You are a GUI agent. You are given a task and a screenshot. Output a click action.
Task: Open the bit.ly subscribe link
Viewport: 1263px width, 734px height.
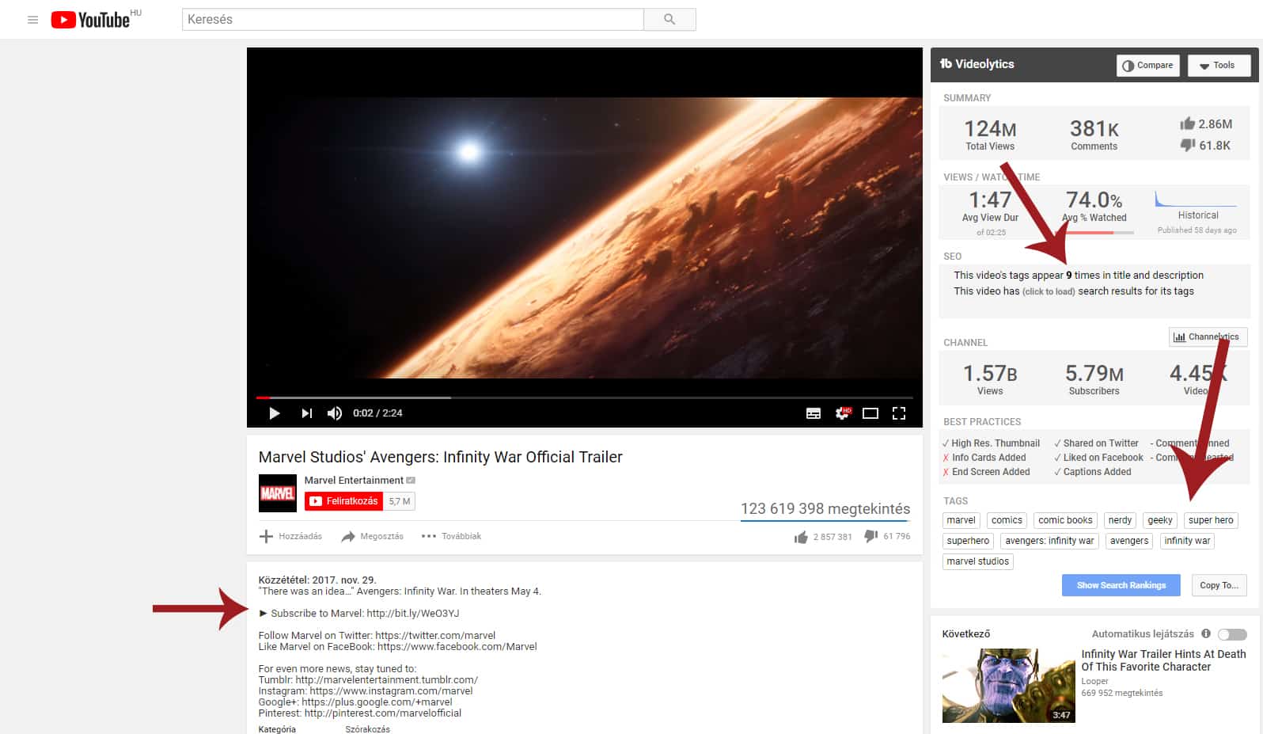413,614
